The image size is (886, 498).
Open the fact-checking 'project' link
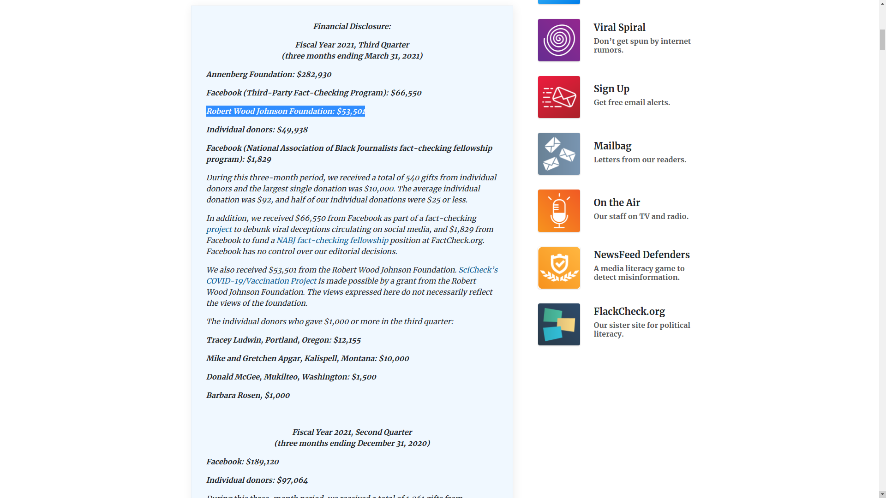219,229
